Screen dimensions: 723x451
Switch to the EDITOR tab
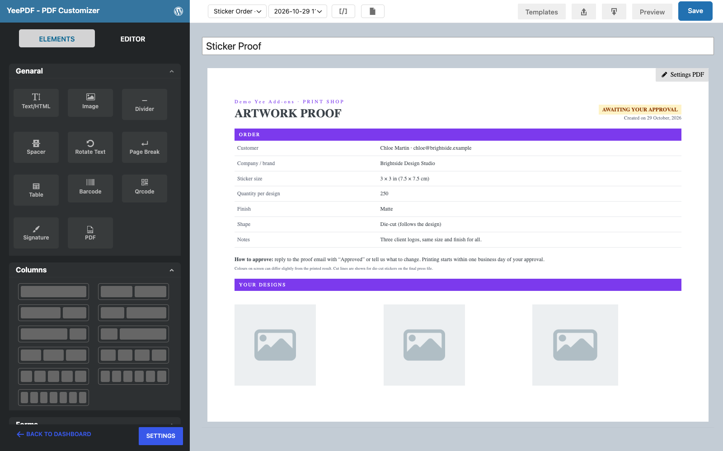coord(133,39)
